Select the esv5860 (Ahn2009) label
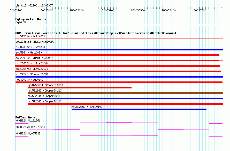The image size is (230, 151). [29, 52]
